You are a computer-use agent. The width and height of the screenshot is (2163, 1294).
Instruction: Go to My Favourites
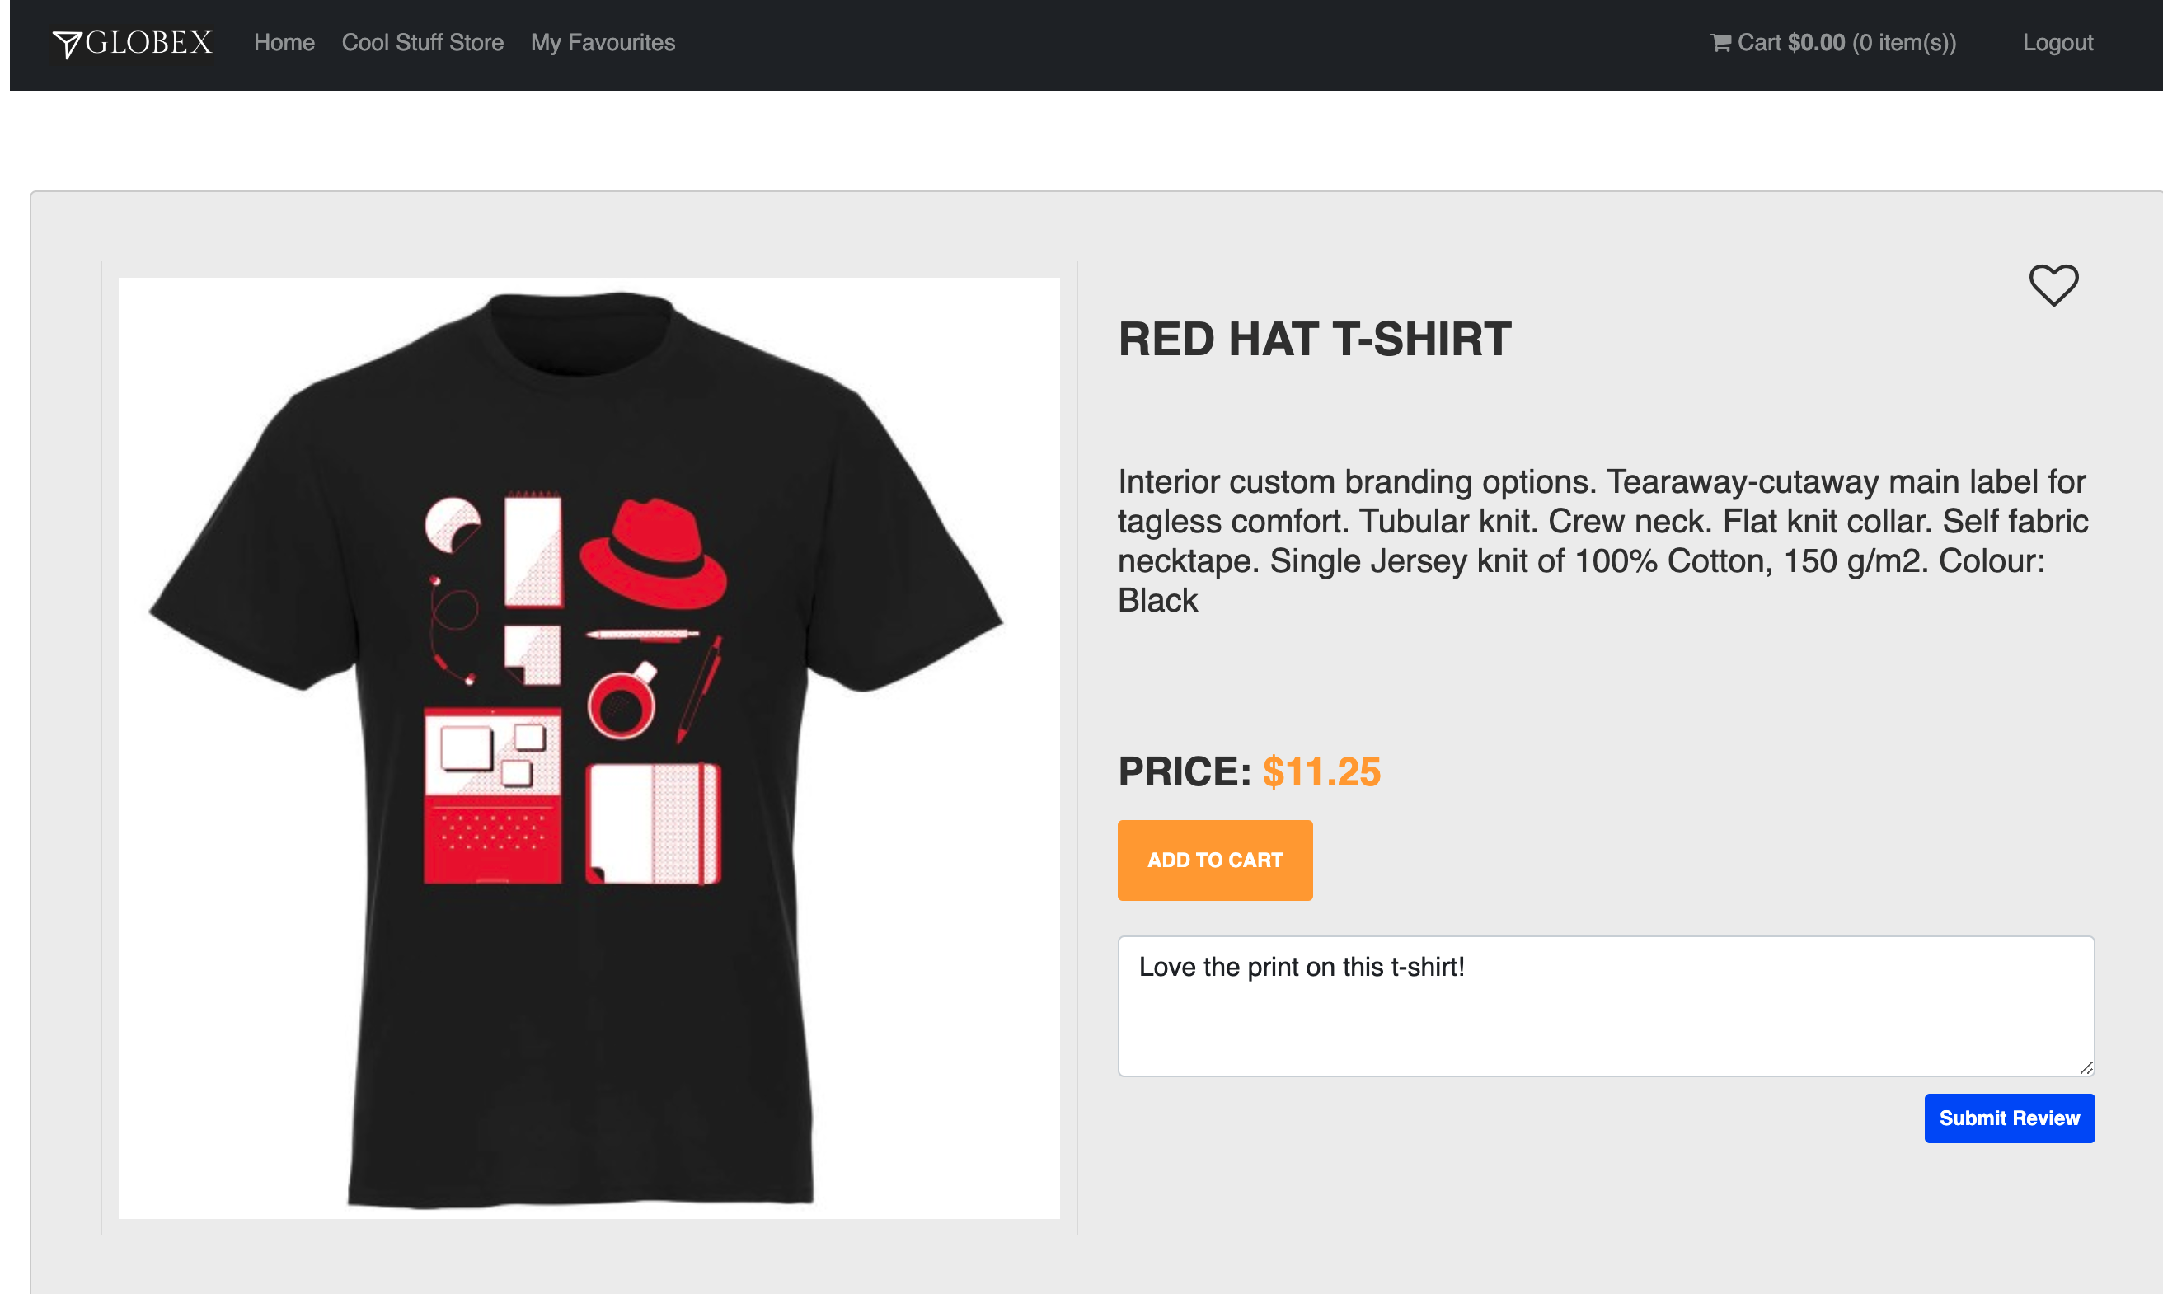[x=603, y=43]
